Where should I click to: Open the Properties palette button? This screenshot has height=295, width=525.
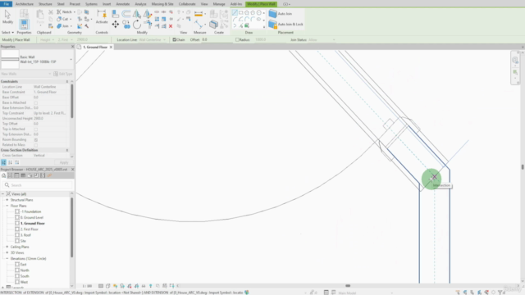pyautogui.click(x=24, y=24)
